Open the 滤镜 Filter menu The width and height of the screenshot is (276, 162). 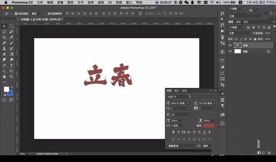pyautogui.click(x=100, y=3)
